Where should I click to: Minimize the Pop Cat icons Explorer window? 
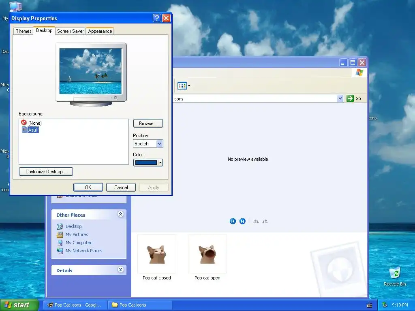(343, 63)
